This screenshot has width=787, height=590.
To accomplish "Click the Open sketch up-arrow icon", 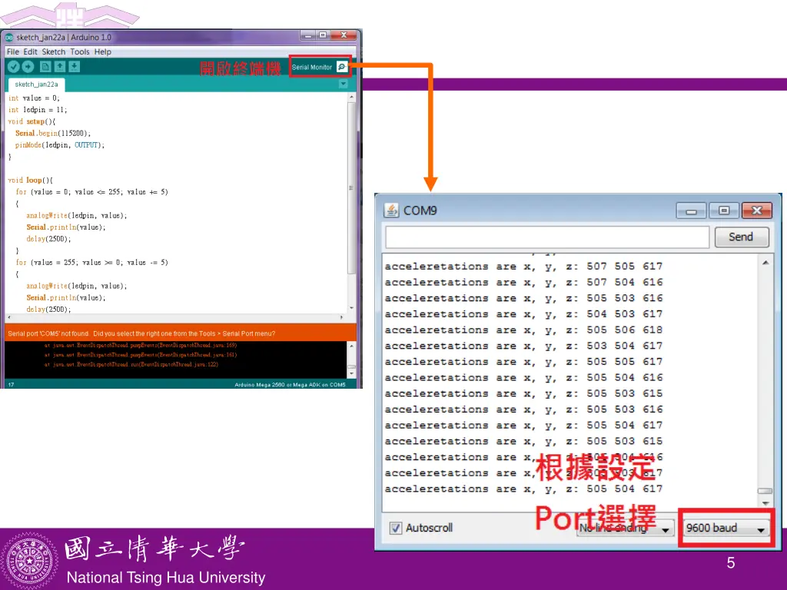I will click(60, 67).
